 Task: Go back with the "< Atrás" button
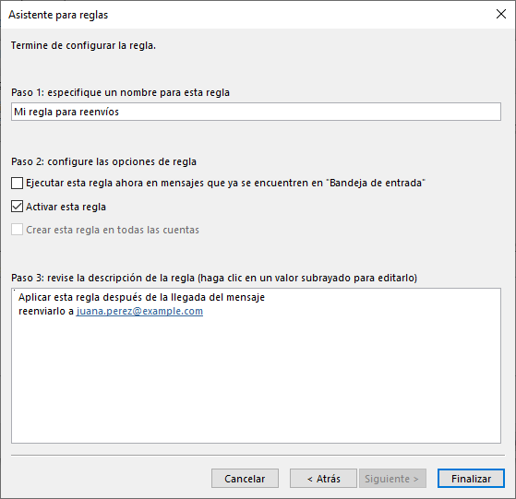323,479
